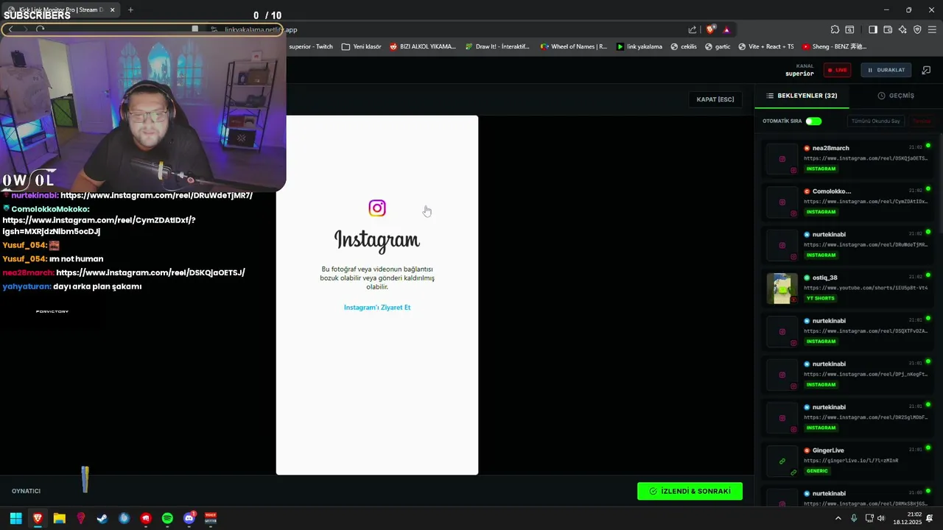Open the link yakalama bookmark
Viewport: 943px width, 530px height.
[x=639, y=46]
